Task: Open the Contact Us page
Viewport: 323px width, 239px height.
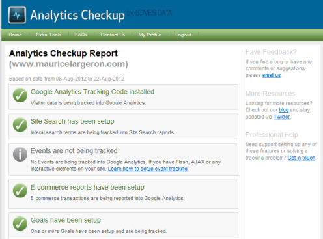Action: pyautogui.click(x=113, y=35)
